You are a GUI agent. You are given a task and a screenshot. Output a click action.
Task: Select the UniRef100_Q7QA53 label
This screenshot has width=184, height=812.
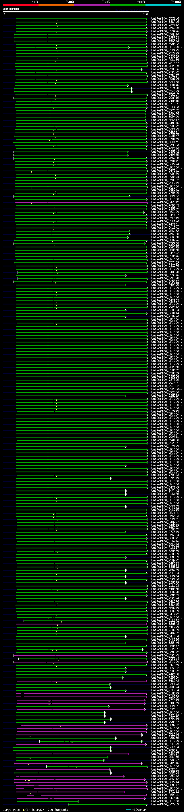[x=165, y=475]
